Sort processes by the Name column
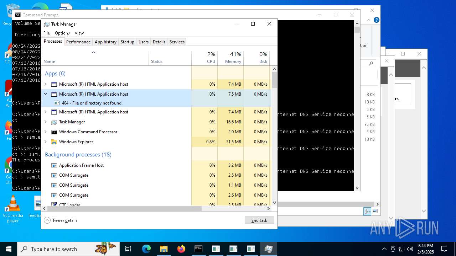Screen dimensions: 456x256 [x=95, y=58]
